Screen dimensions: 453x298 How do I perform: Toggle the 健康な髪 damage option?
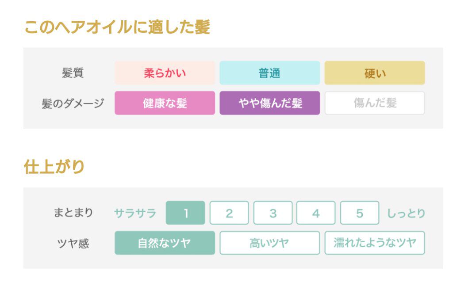165,103
